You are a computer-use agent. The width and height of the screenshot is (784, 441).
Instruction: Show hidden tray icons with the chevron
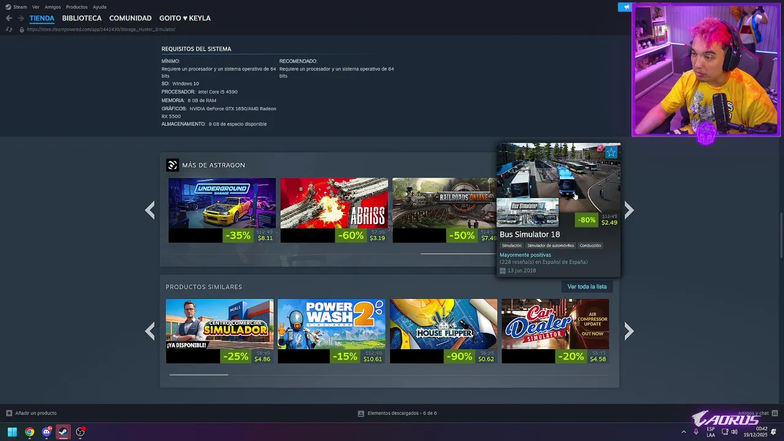pyautogui.click(x=684, y=432)
